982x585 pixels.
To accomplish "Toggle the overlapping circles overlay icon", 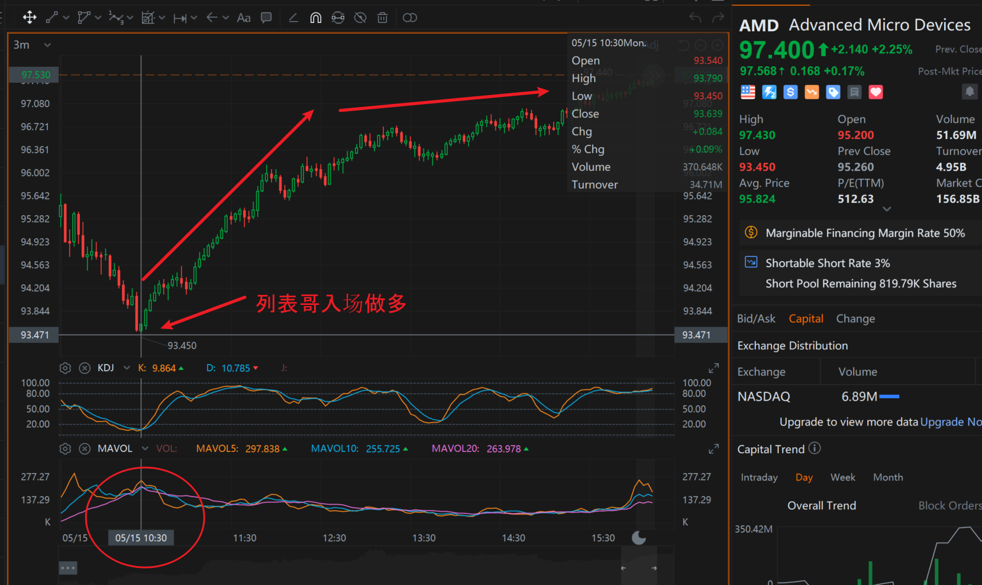I will tap(410, 18).
